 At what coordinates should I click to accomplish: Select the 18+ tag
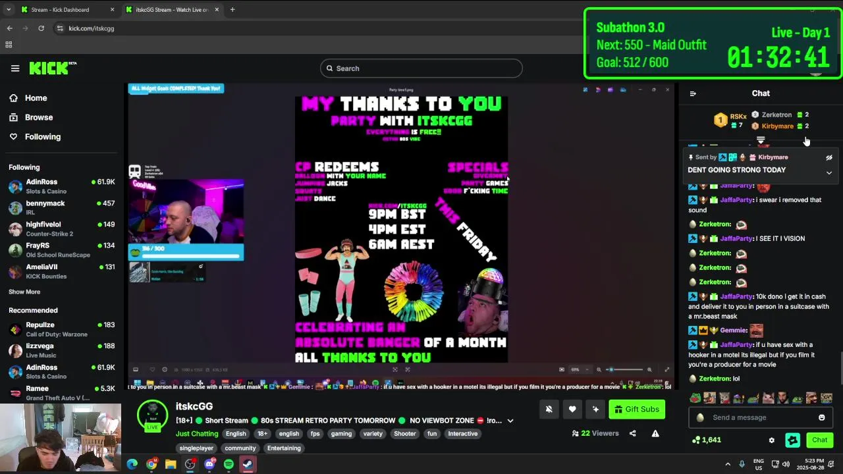pos(262,434)
